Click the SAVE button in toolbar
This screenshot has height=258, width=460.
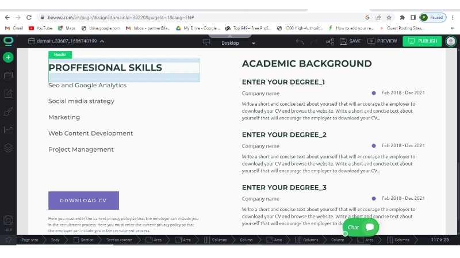[350, 41]
